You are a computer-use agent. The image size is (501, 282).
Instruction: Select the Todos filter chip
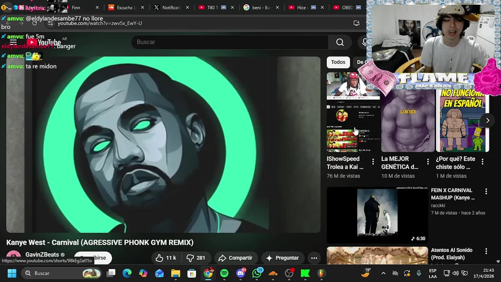point(338,62)
